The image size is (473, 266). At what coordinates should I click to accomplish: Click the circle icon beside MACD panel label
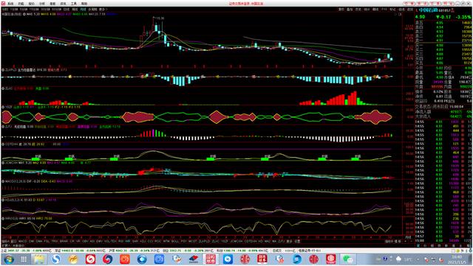click(x=3, y=181)
